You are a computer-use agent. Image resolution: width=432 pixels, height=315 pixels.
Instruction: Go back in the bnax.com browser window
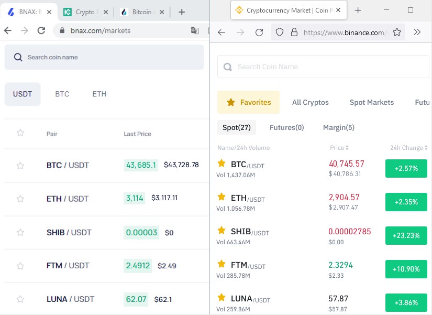point(8,30)
